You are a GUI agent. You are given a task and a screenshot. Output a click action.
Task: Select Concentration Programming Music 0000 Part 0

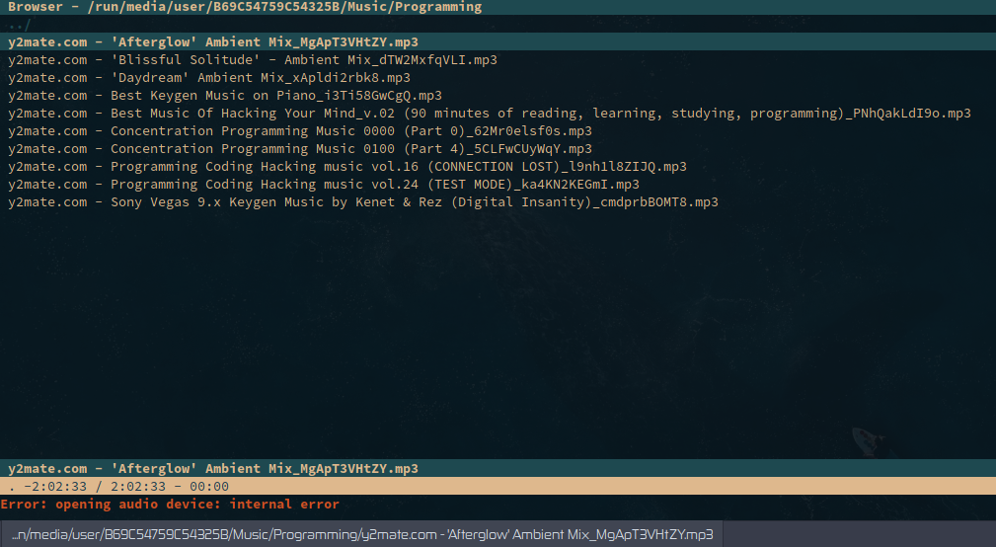(x=300, y=131)
